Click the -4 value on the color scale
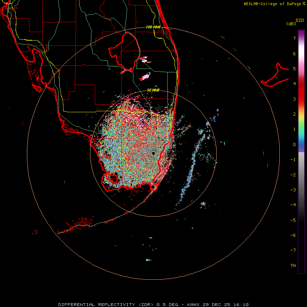Viewport: 307px width, 307px height. click(293, 205)
